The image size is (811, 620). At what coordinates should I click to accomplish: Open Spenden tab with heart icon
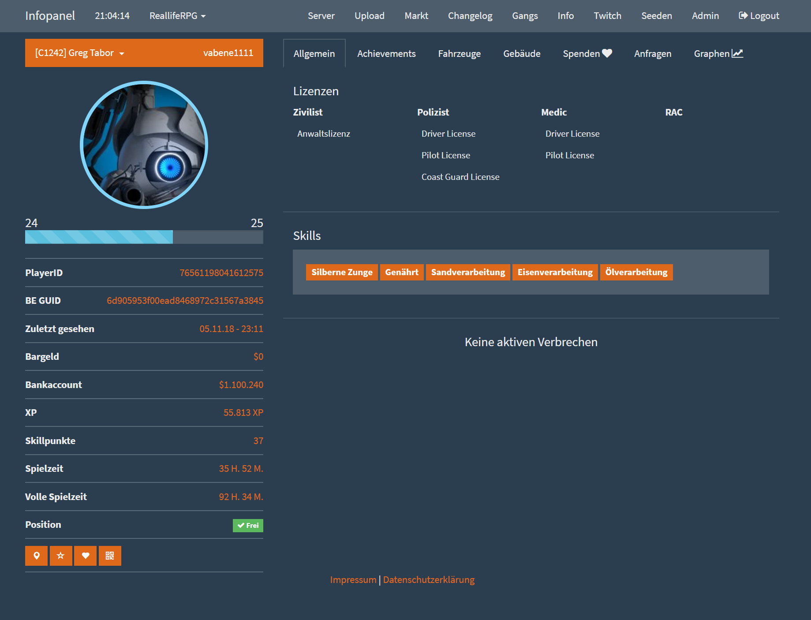[x=587, y=54]
